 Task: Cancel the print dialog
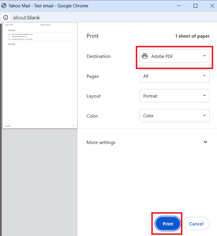(x=196, y=224)
